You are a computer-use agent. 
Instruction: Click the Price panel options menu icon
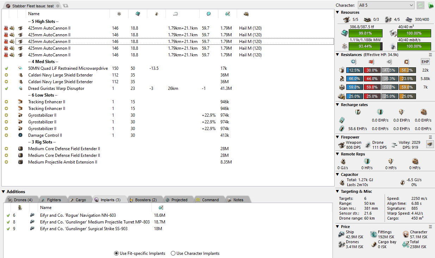click(430, 227)
